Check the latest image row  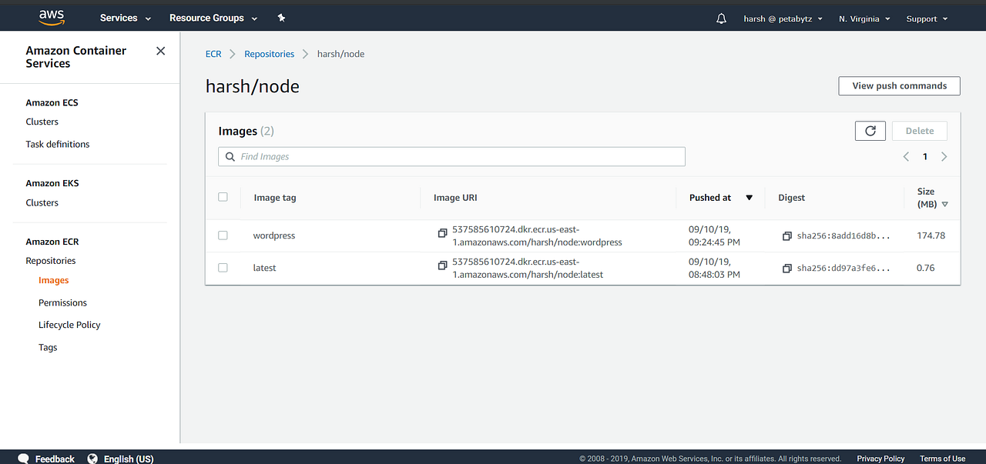click(223, 268)
